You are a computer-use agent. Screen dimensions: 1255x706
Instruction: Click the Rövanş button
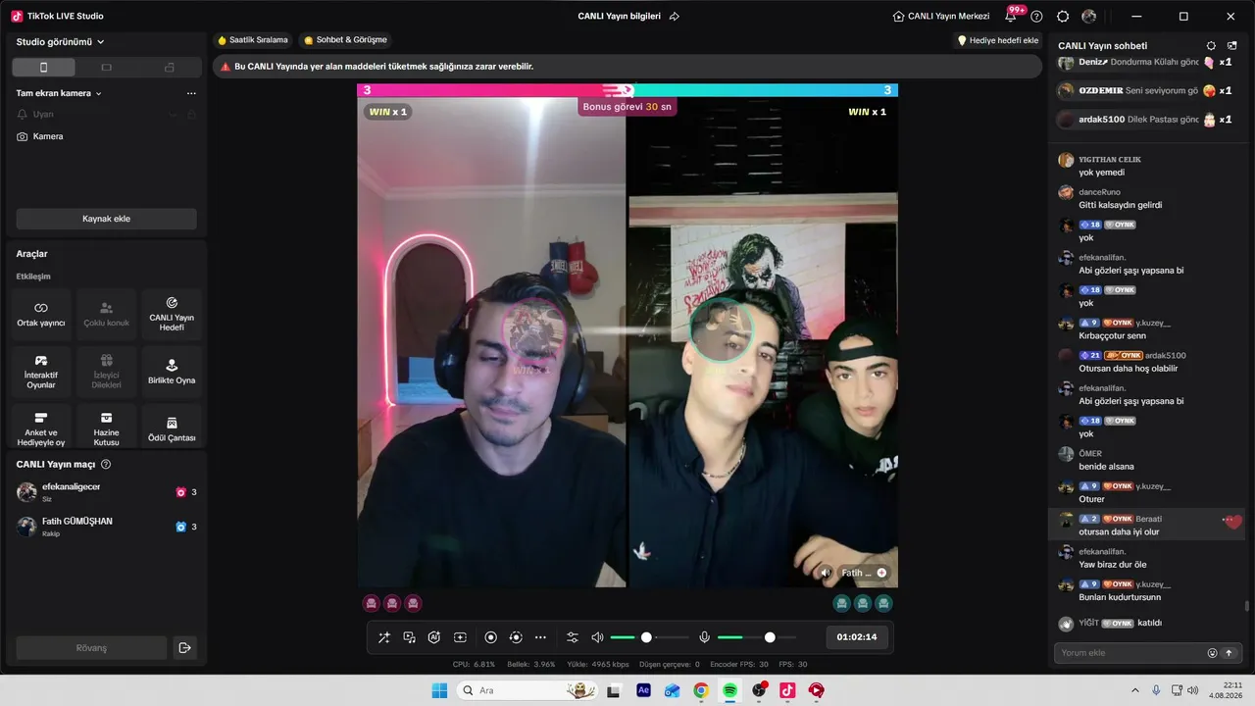[x=91, y=648]
